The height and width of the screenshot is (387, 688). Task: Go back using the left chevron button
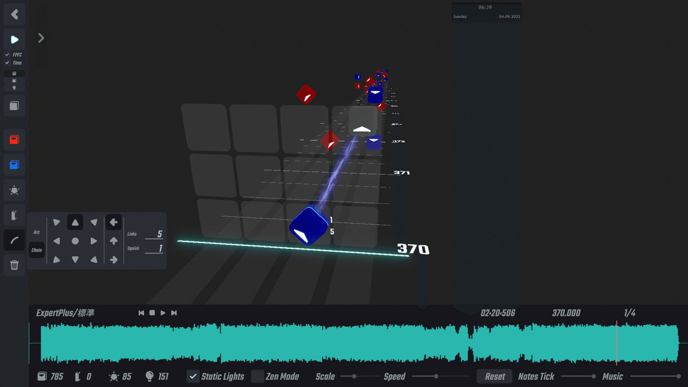(x=14, y=14)
